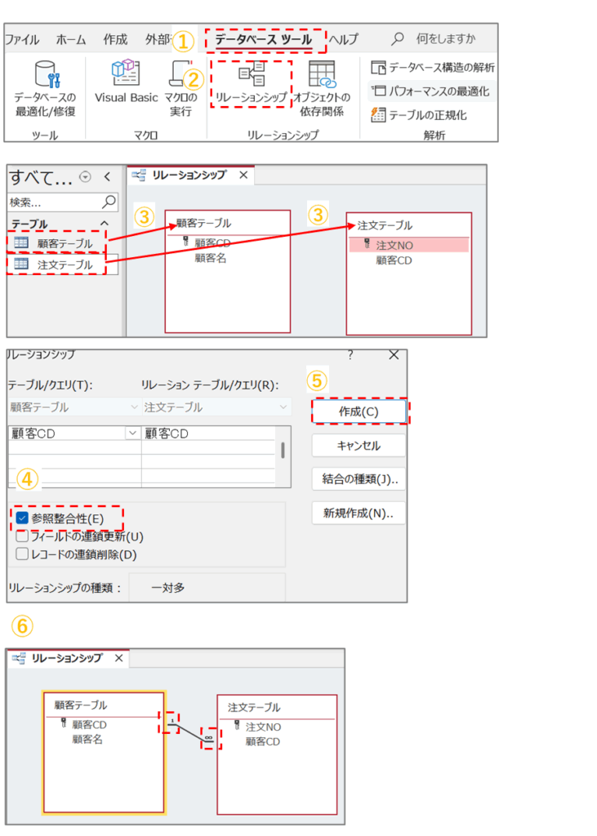Screen dimensions: 597x836
Task: Collapse the テーブル group in navigation pane
Action: [x=105, y=224]
